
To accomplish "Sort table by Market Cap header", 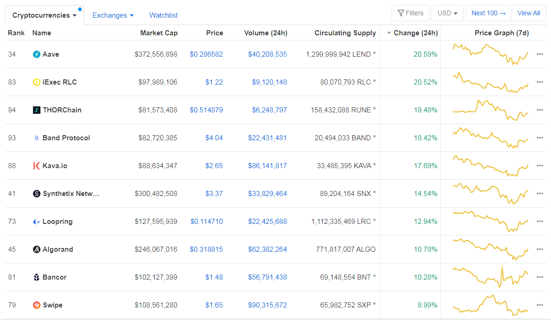I will pyautogui.click(x=159, y=33).
